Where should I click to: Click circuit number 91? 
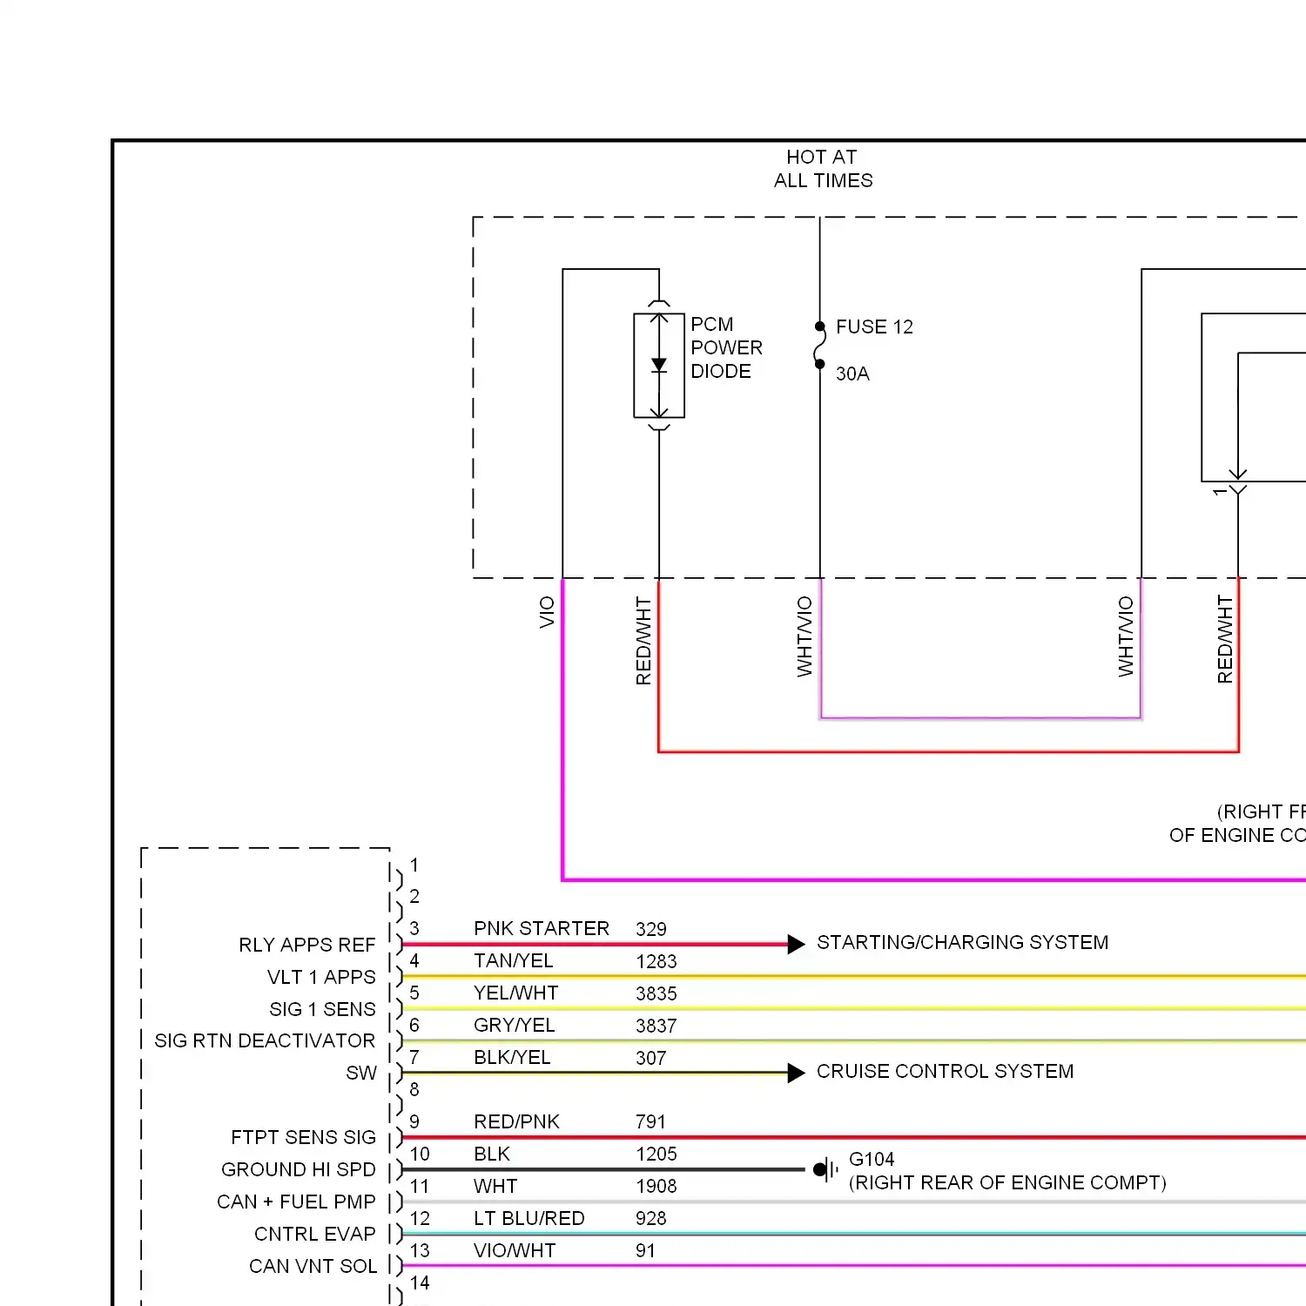coord(645,1250)
